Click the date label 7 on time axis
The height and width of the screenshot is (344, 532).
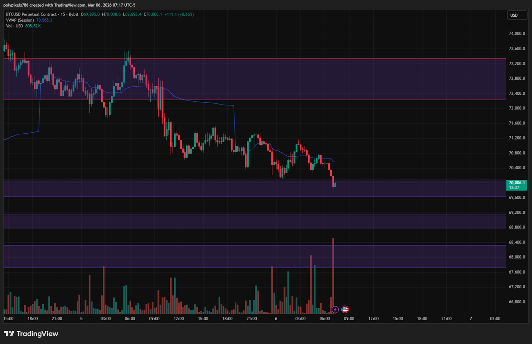pyautogui.click(x=471, y=318)
